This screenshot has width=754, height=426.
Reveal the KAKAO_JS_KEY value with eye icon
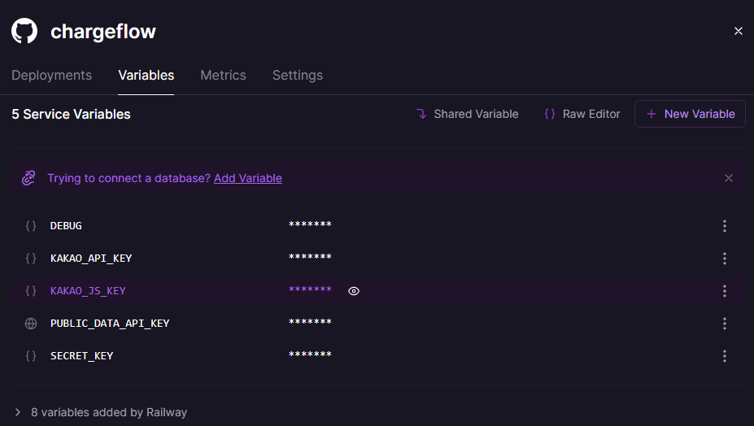click(x=354, y=291)
